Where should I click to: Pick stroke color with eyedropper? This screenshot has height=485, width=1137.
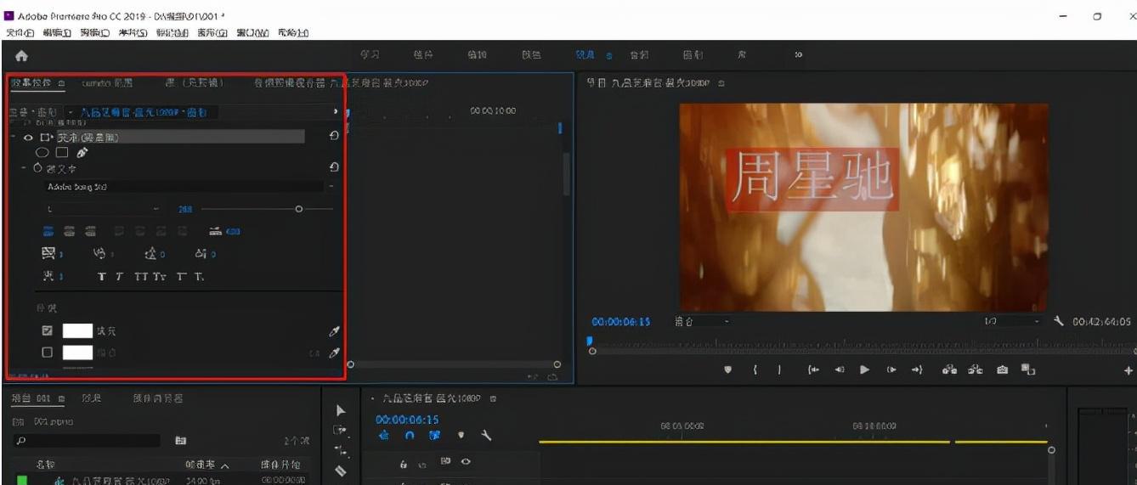click(334, 352)
